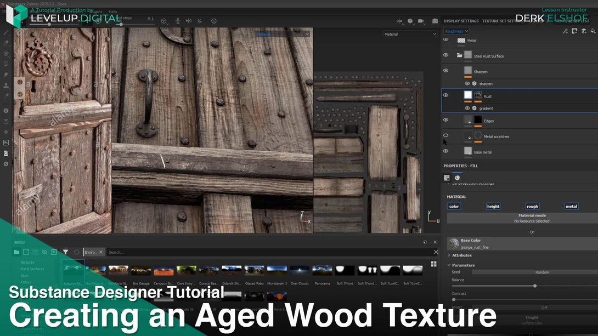The width and height of the screenshot is (598, 336).
Task: Select the Bus Garage environment thumbnail
Action: click(x=141, y=270)
